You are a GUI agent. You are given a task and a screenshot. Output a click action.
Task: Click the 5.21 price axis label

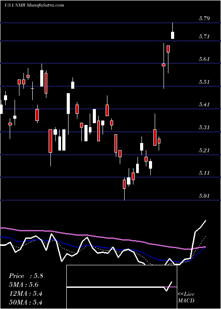point(204,150)
